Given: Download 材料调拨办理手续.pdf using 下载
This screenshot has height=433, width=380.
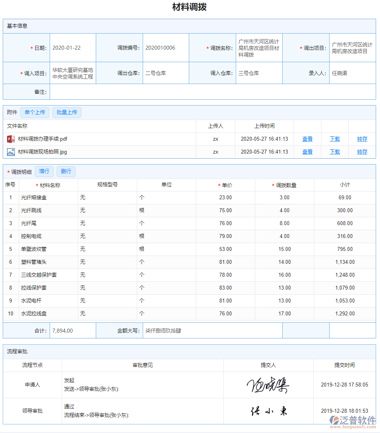Looking at the screenshot, I should pyautogui.click(x=335, y=139).
